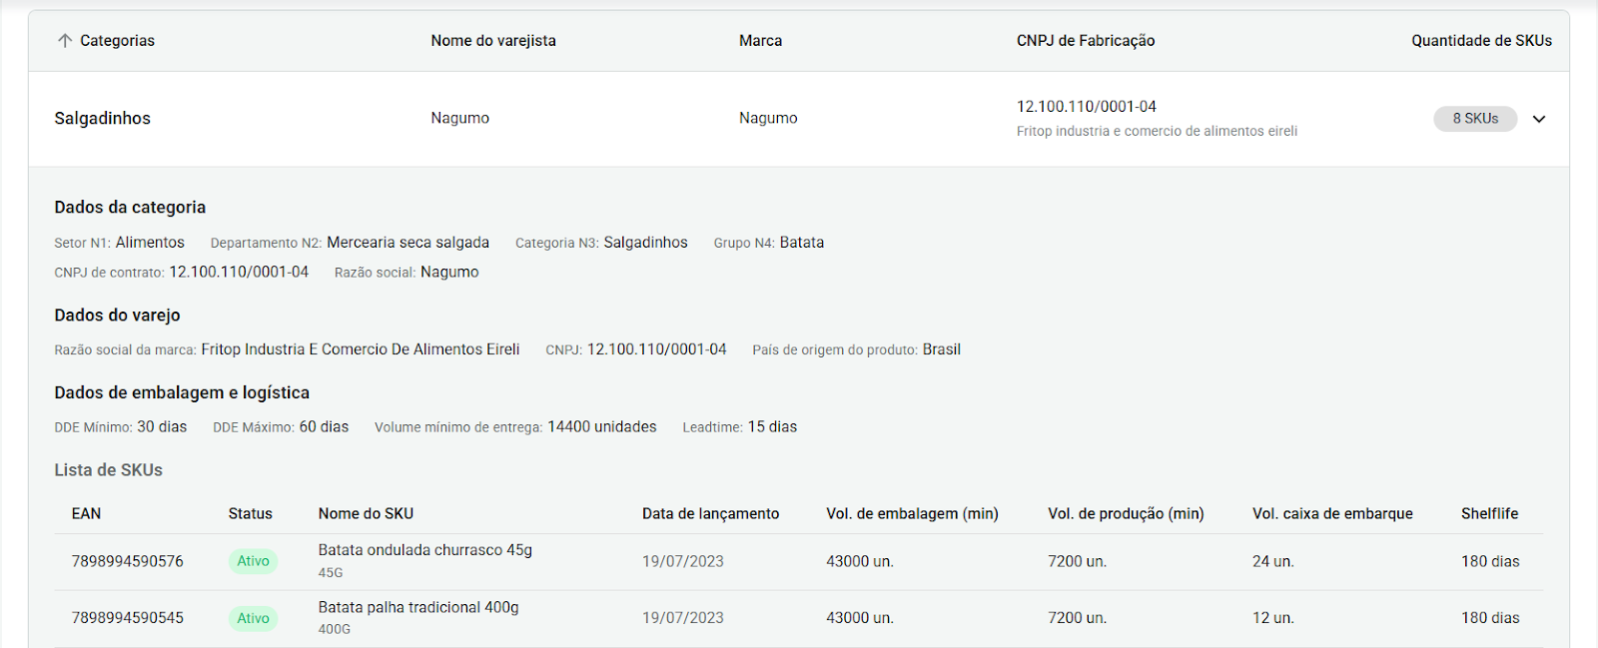Click the Status column header in the SKU list

tap(250, 513)
